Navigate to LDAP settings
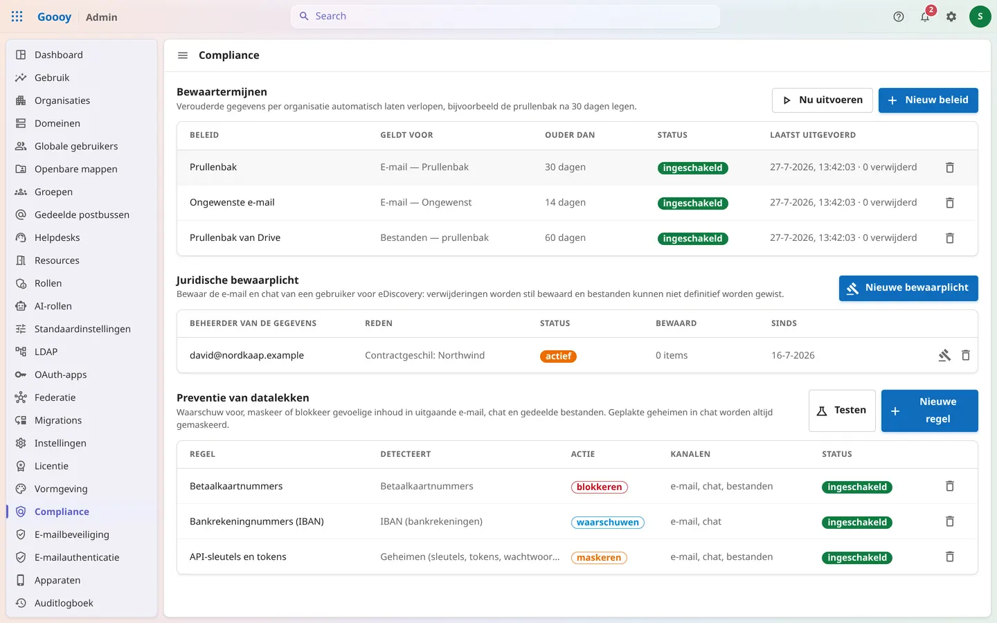This screenshot has height=623, width=997. click(x=82, y=352)
